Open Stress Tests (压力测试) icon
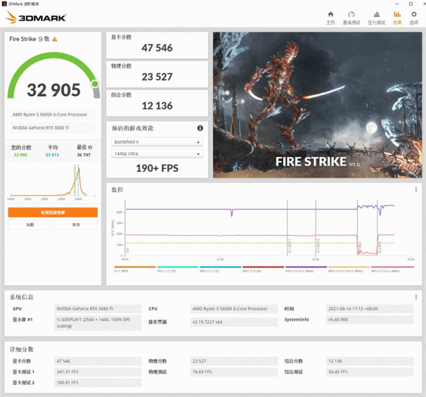Image resolution: width=426 pixels, height=397 pixels. (x=376, y=17)
